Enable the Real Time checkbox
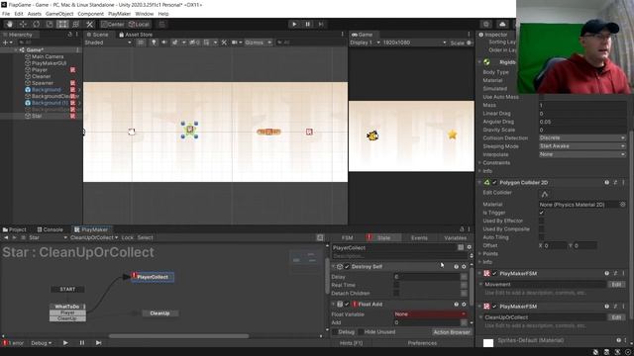The height and width of the screenshot is (356, 634). (396, 285)
